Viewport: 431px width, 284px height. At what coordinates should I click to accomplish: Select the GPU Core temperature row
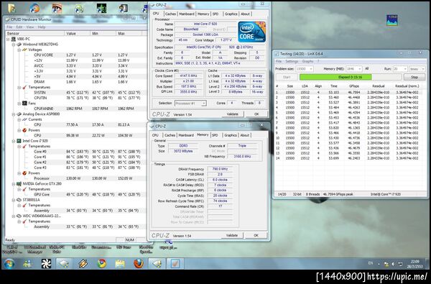[75, 195]
